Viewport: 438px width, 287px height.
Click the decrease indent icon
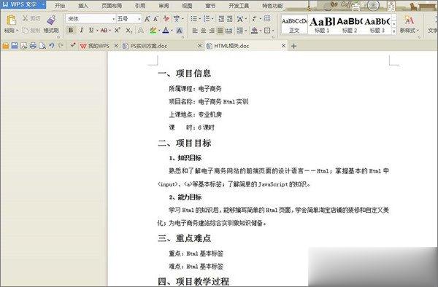(x=221, y=19)
